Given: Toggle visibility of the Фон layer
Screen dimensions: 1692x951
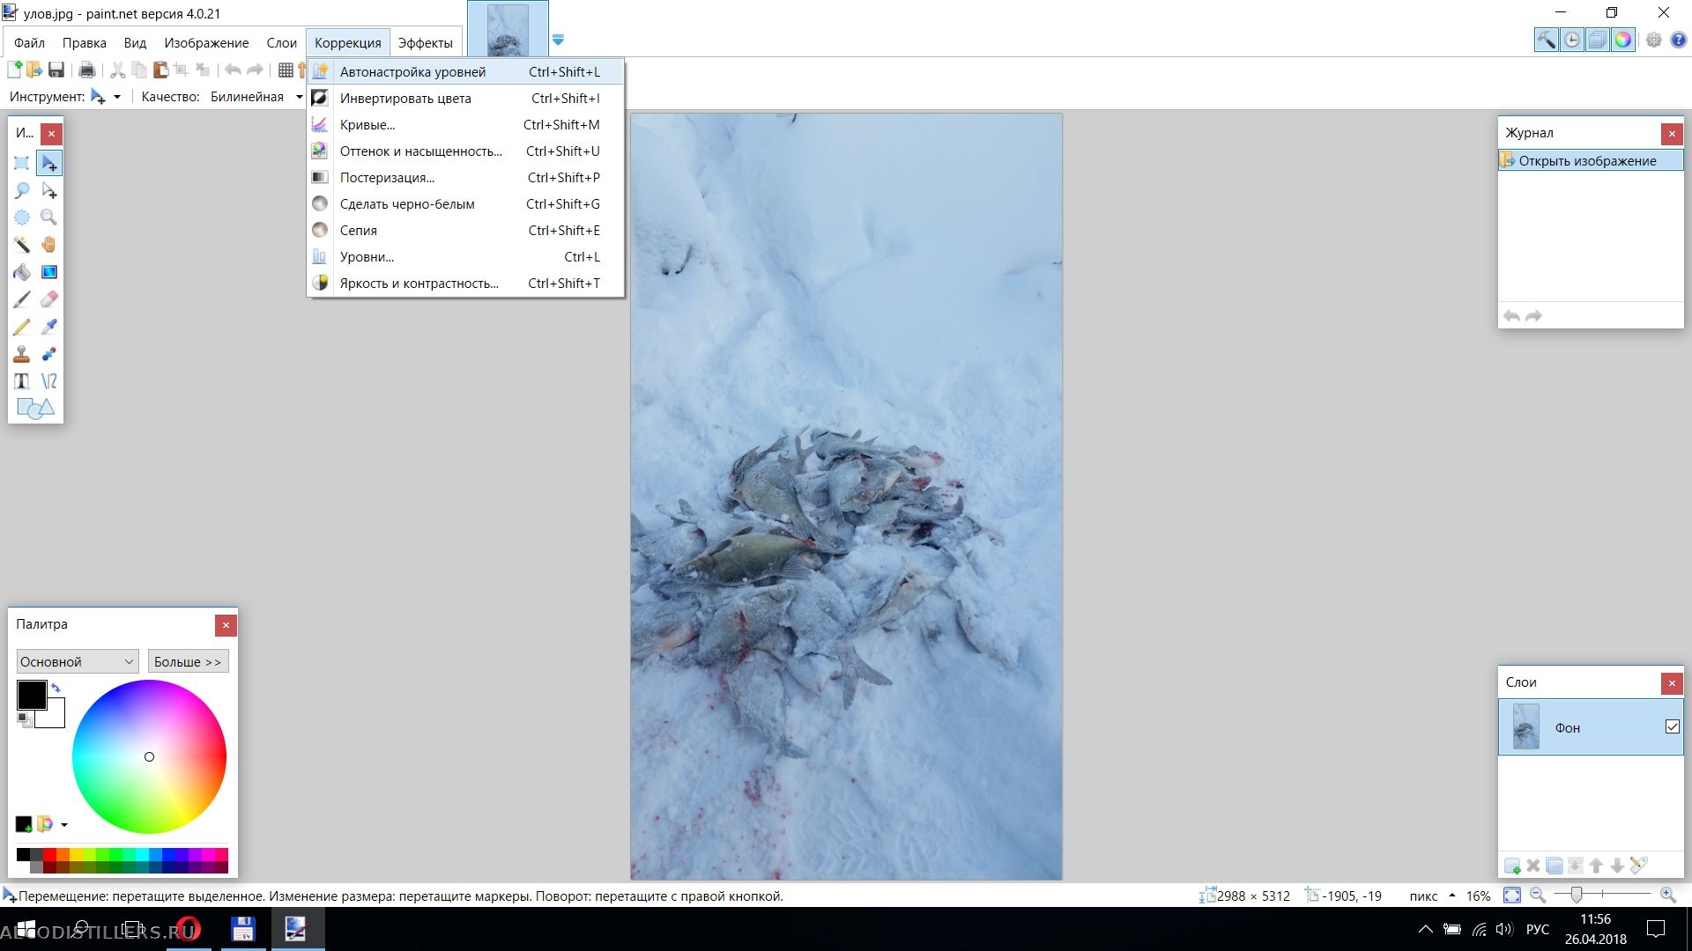Looking at the screenshot, I should (x=1672, y=727).
